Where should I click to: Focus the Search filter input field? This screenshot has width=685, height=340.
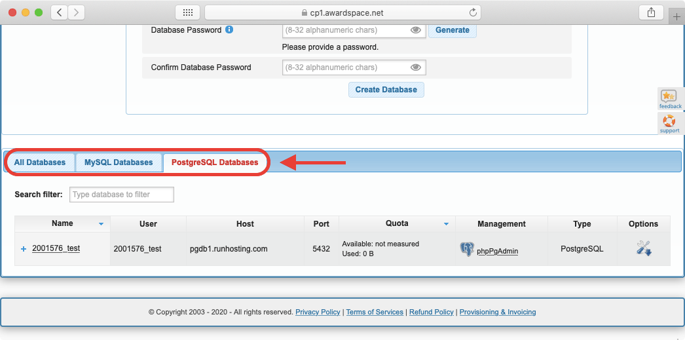tap(122, 195)
